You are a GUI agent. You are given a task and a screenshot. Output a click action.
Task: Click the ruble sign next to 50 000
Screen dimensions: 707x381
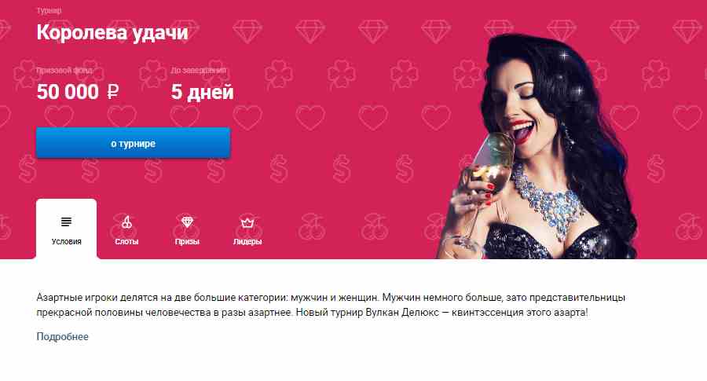(x=112, y=92)
